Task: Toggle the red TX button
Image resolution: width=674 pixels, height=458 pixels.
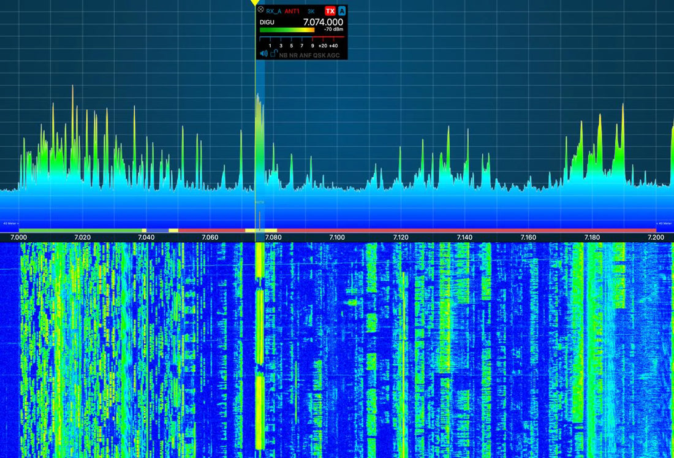Action: tap(330, 11)
